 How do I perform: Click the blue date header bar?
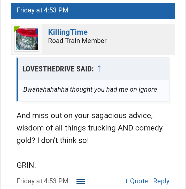pos(93,10)
